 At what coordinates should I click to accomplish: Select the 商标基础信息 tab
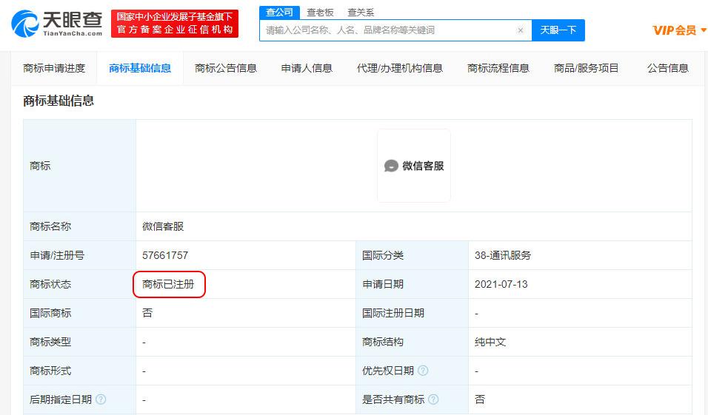point(140,68)
